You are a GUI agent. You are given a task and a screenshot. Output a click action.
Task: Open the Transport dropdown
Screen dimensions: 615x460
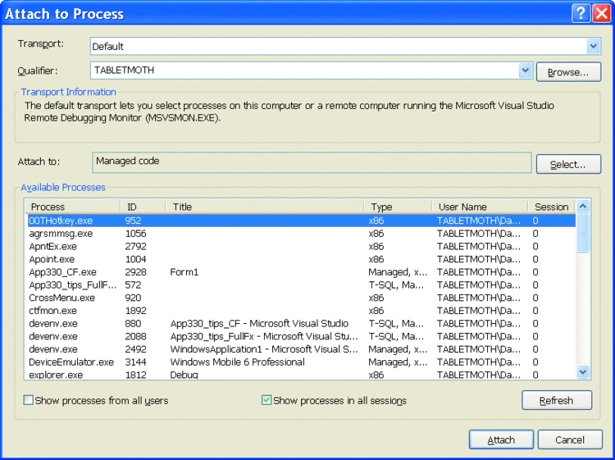point(594,46)
